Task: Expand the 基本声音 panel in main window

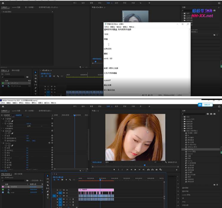Action: tap(185, 191)
